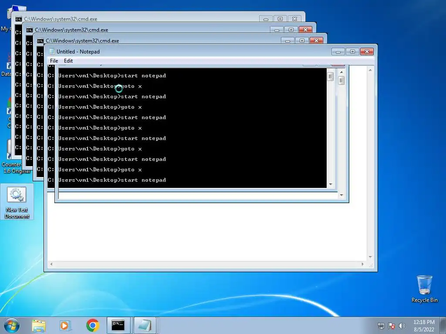Viewport: 446px width, 334px height.
Task: Open the Windows Start button
Action: point(12,325)
